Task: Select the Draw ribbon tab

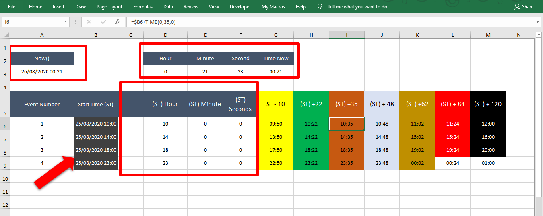Action: click(81, 7)
